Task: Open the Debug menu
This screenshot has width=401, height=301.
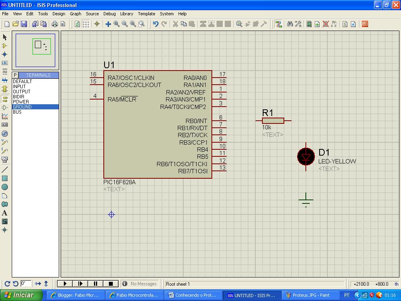Action: click(109, 14)
